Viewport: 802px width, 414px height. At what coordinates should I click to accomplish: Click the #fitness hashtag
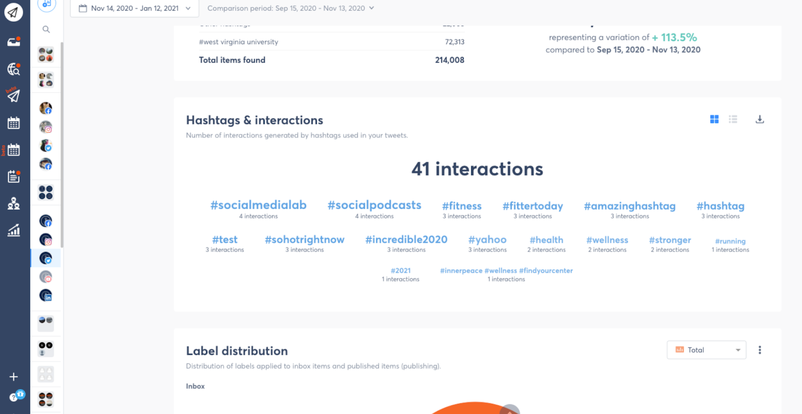click(x=462, y=206)
